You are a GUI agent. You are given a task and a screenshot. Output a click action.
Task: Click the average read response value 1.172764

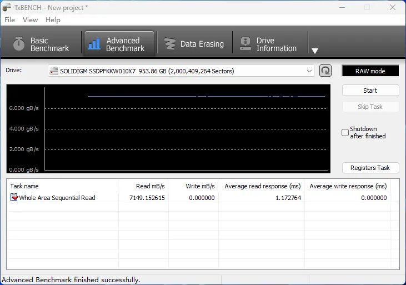(x=288, y=198)
